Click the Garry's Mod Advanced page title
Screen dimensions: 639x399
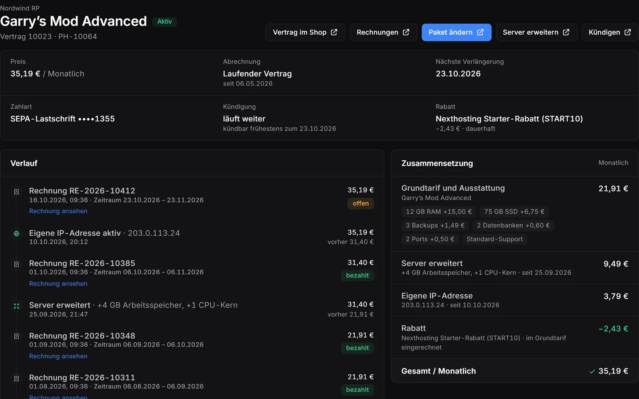[73, 21]
